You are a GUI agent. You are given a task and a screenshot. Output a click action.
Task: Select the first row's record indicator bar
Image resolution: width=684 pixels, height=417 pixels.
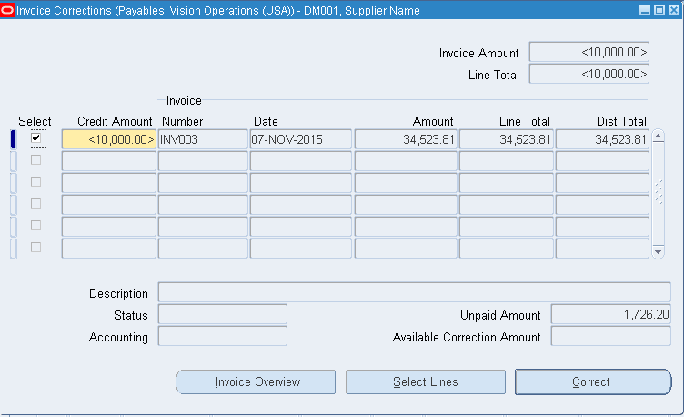tap(13, 139)
